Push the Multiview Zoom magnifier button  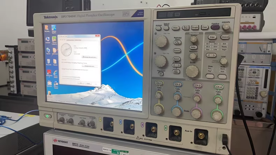(x=177, y=42)
